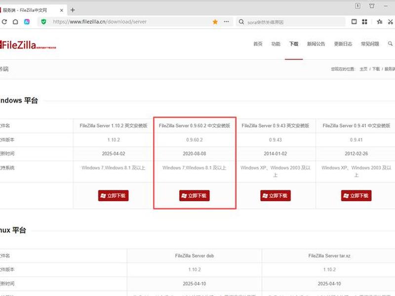Select header FileZilla Server 1.10.2 英文安装版
This screenshot has height=296, width=395.
click(x=114, y=126)
